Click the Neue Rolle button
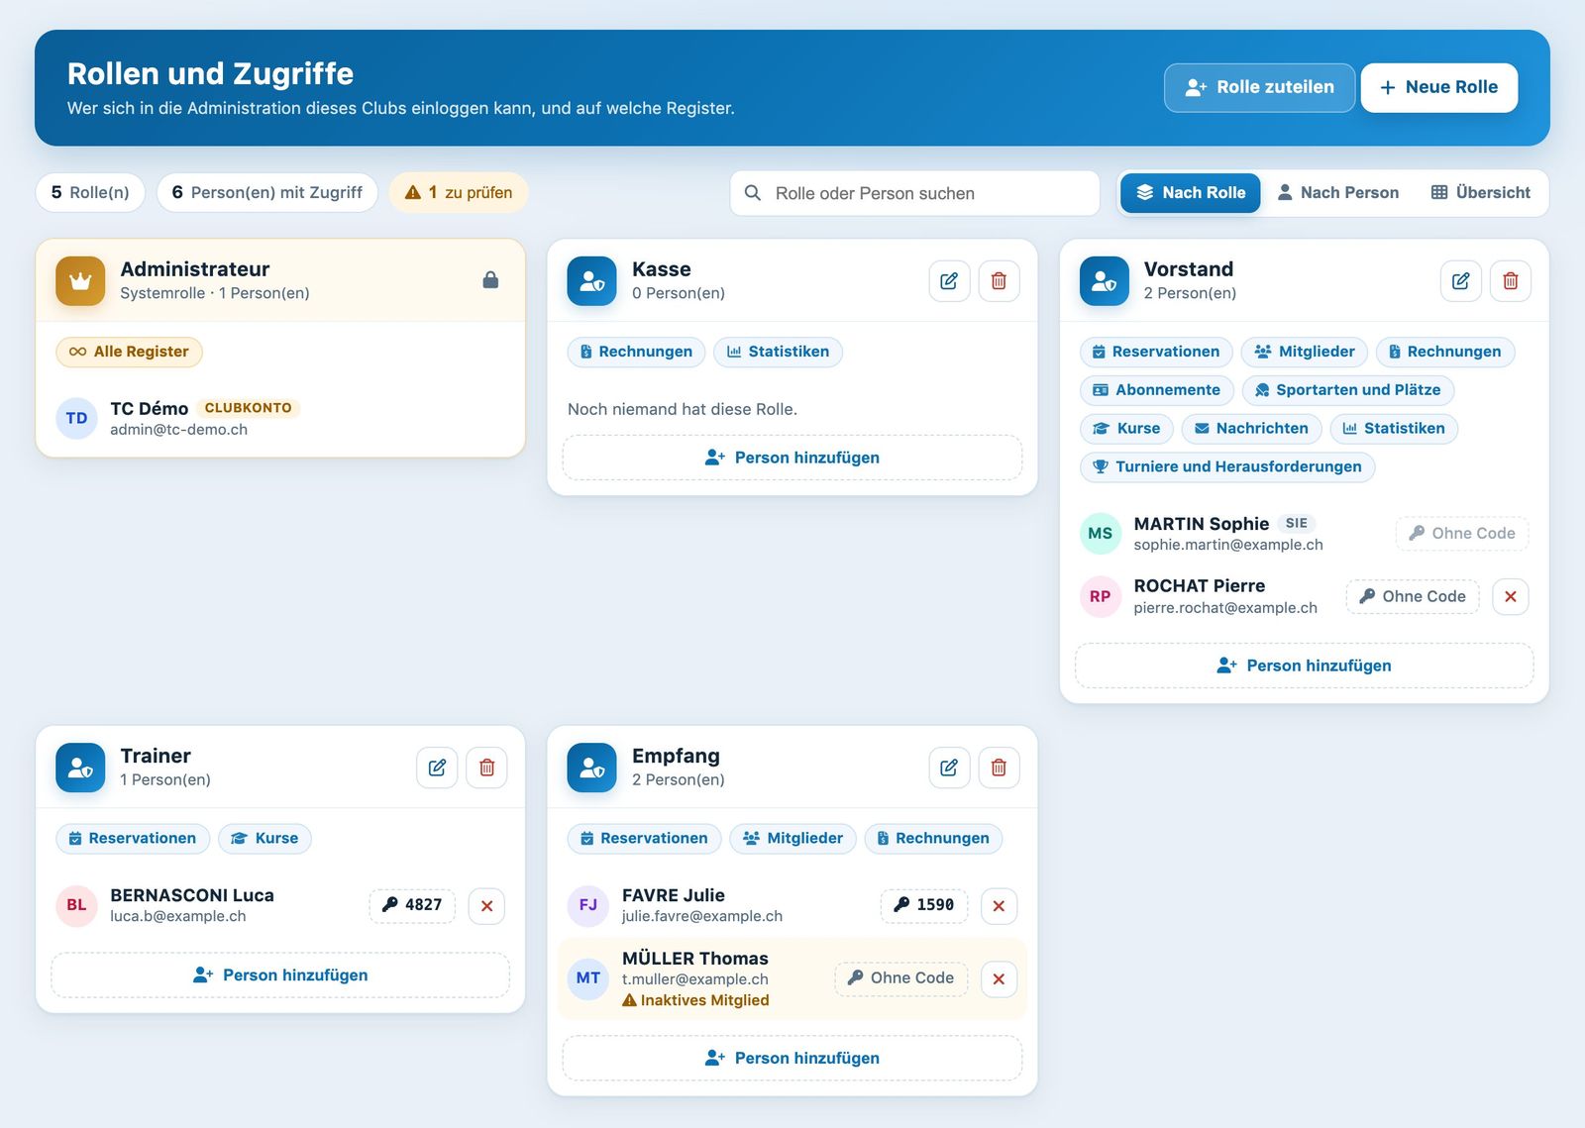This screenshot has width=1585, height=1128. pyautogui.click(x=1439, y=87)
